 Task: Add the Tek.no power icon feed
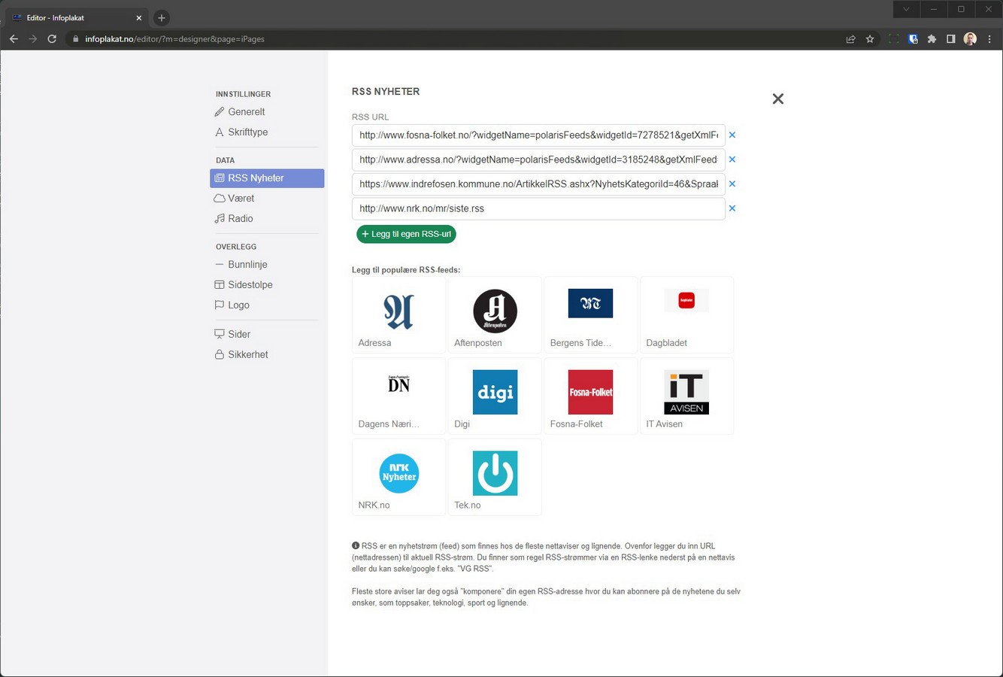[x=495, y=473]
